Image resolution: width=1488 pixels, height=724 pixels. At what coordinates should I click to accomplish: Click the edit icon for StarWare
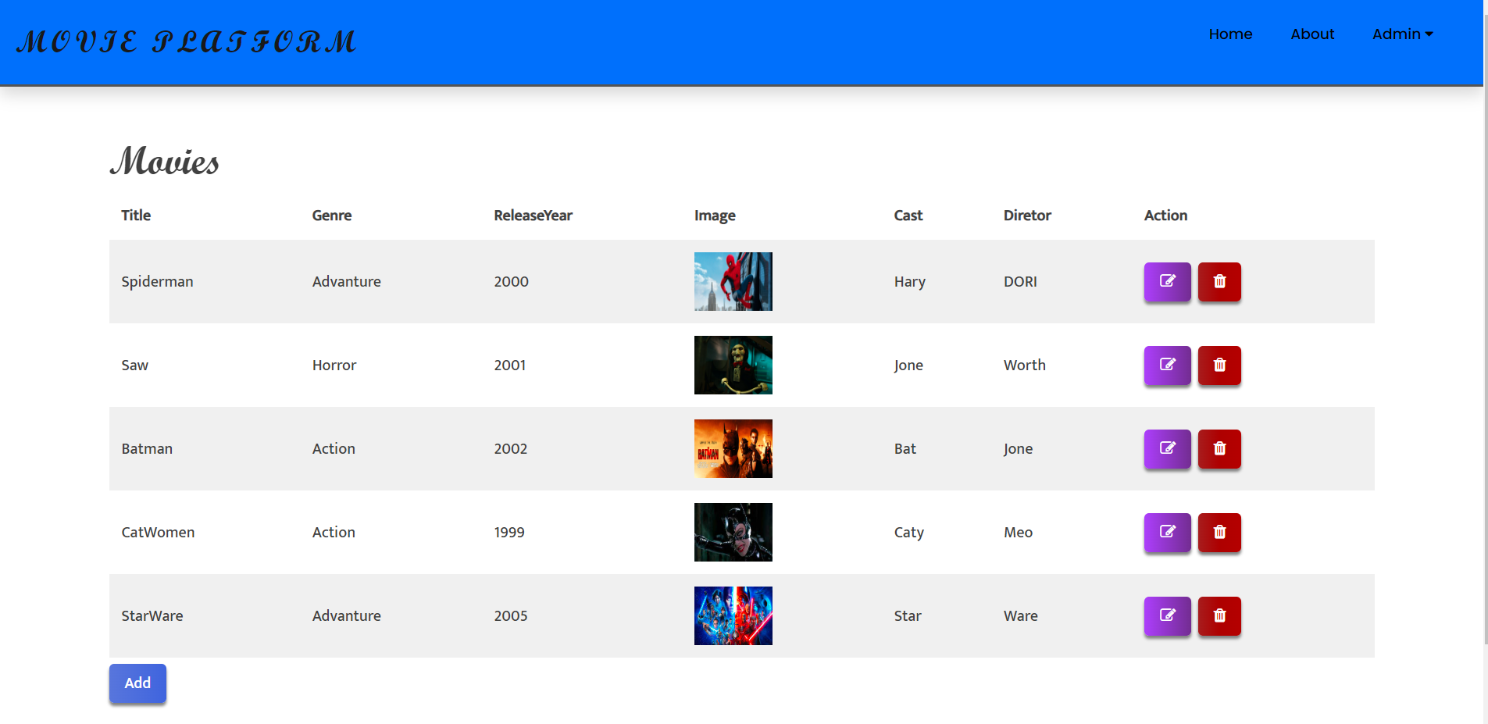coord(1167,615)
